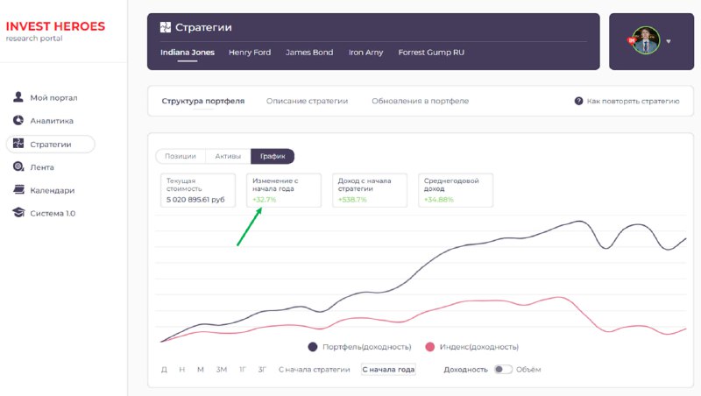Screen dimensions: 701x396
Task: Click the Изменение с начала года card
Action: coord(283,190)
